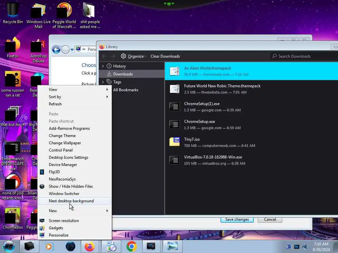Expand the New submenu
The image size is (338, 253).
pyautogui.click(x=75, y=211)
